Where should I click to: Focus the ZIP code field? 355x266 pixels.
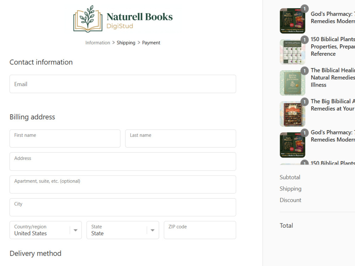click(x=200, y=230)
